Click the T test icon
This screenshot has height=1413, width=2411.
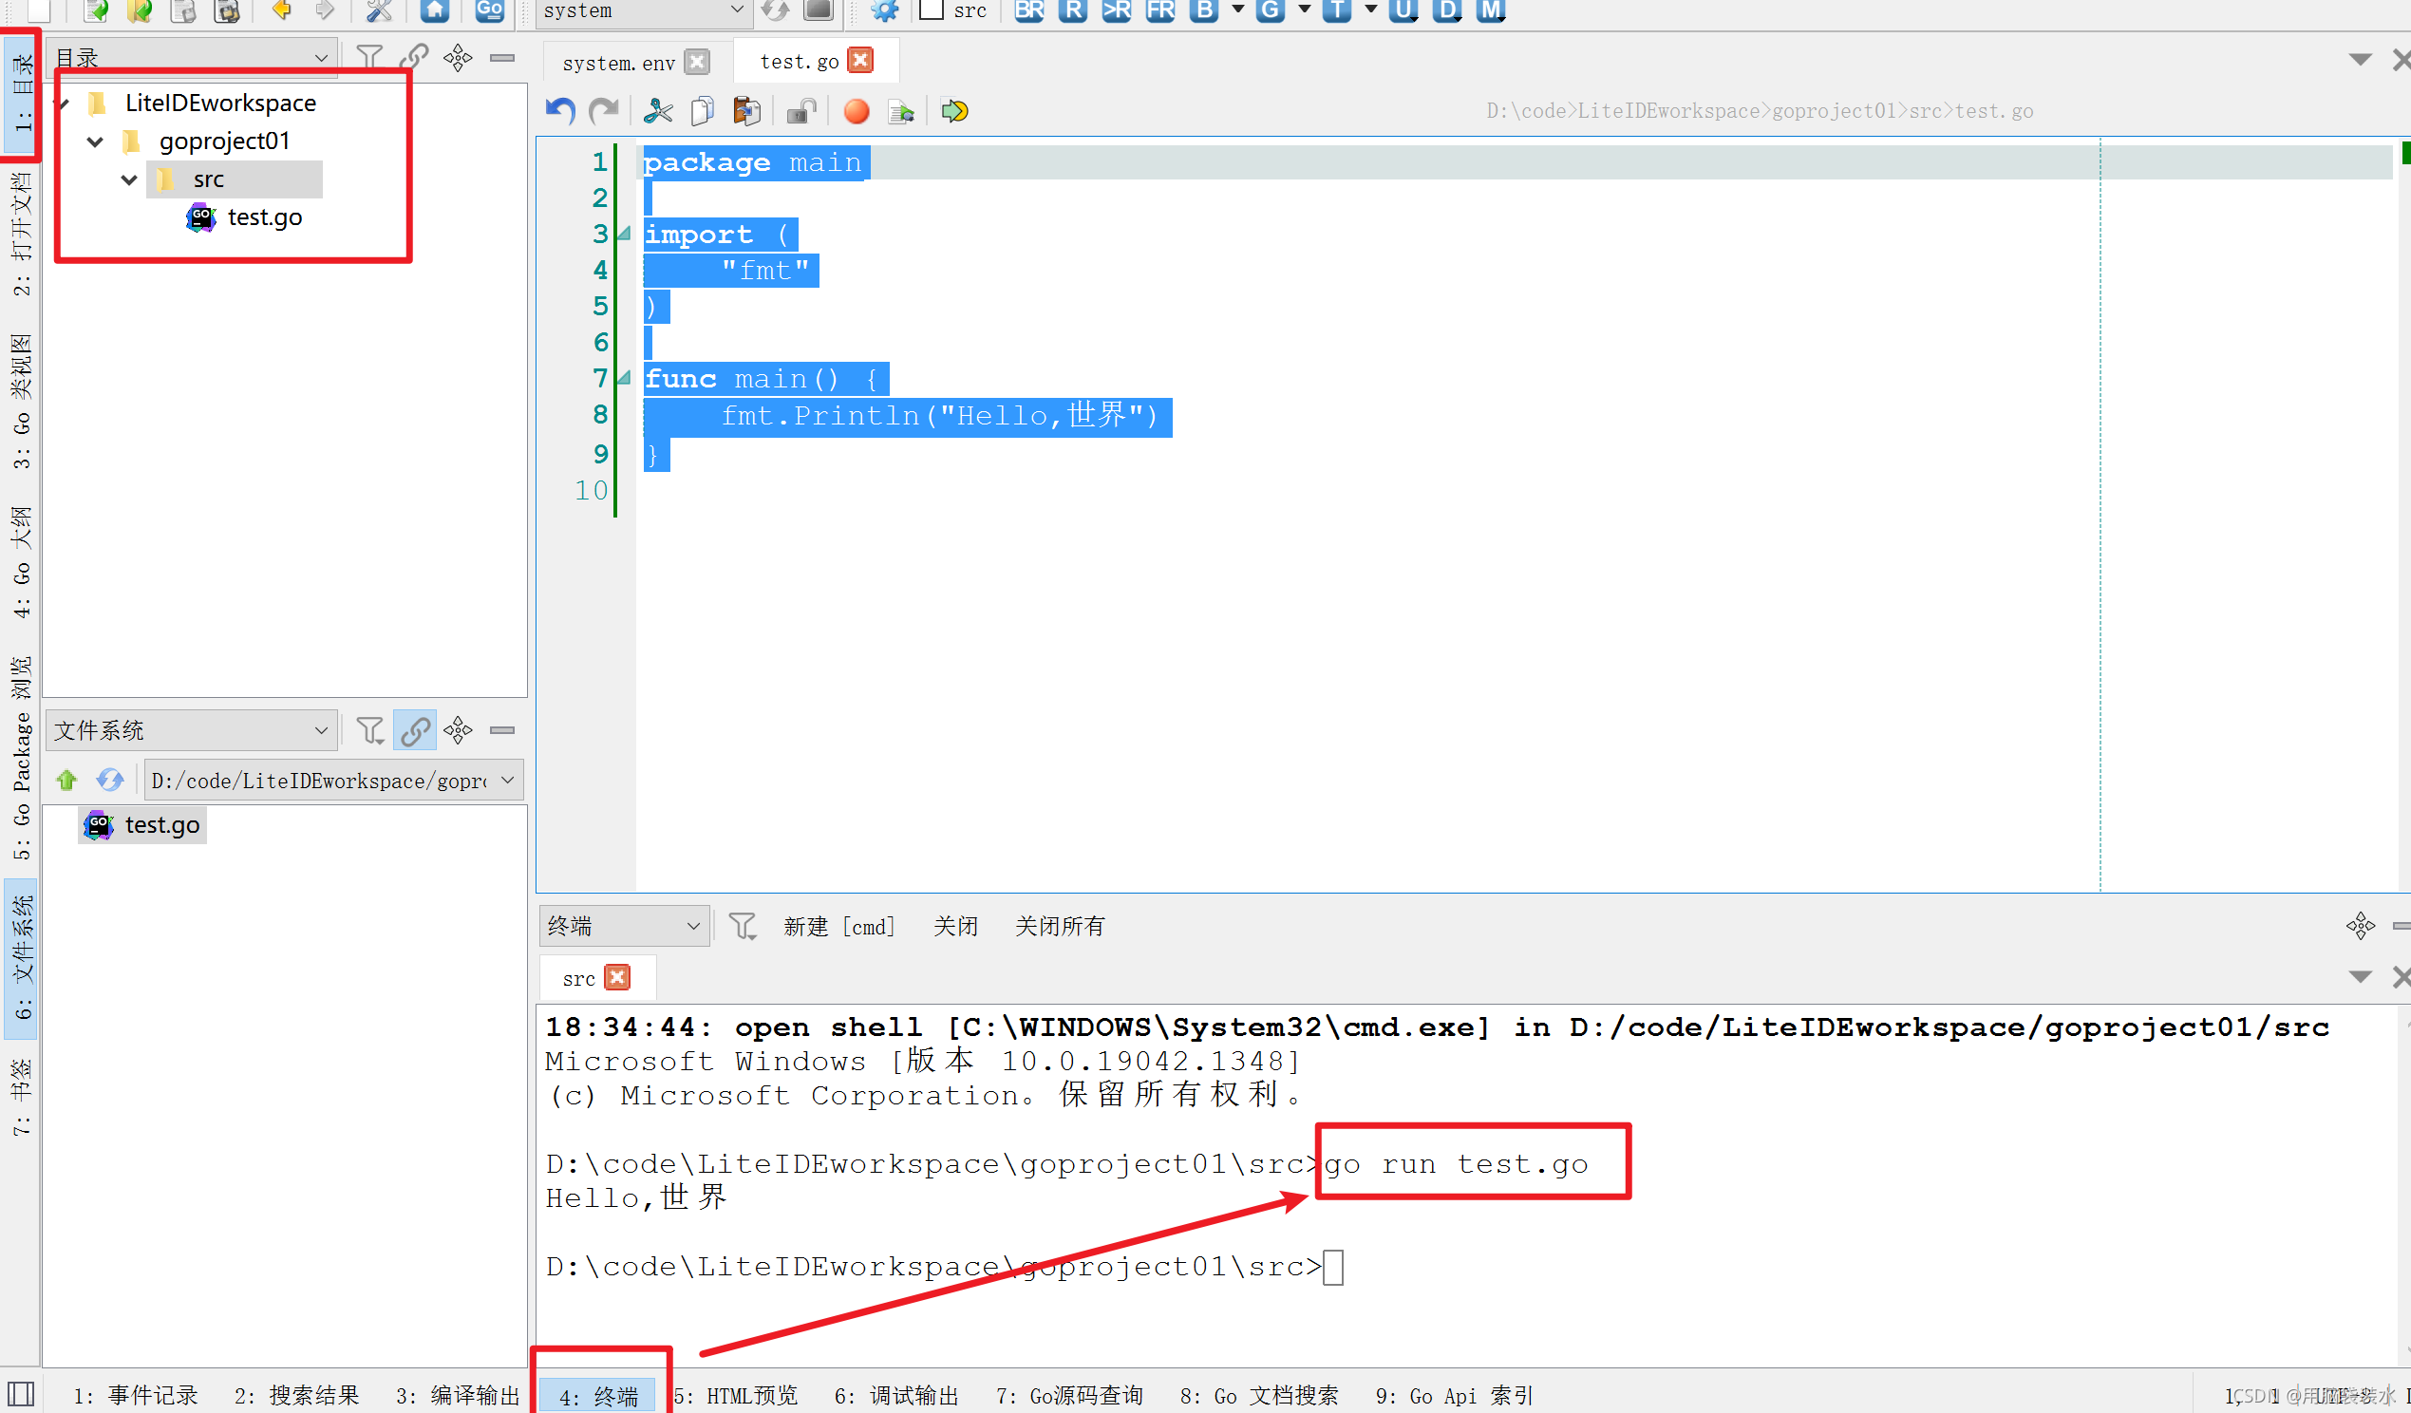(1337, 10)
